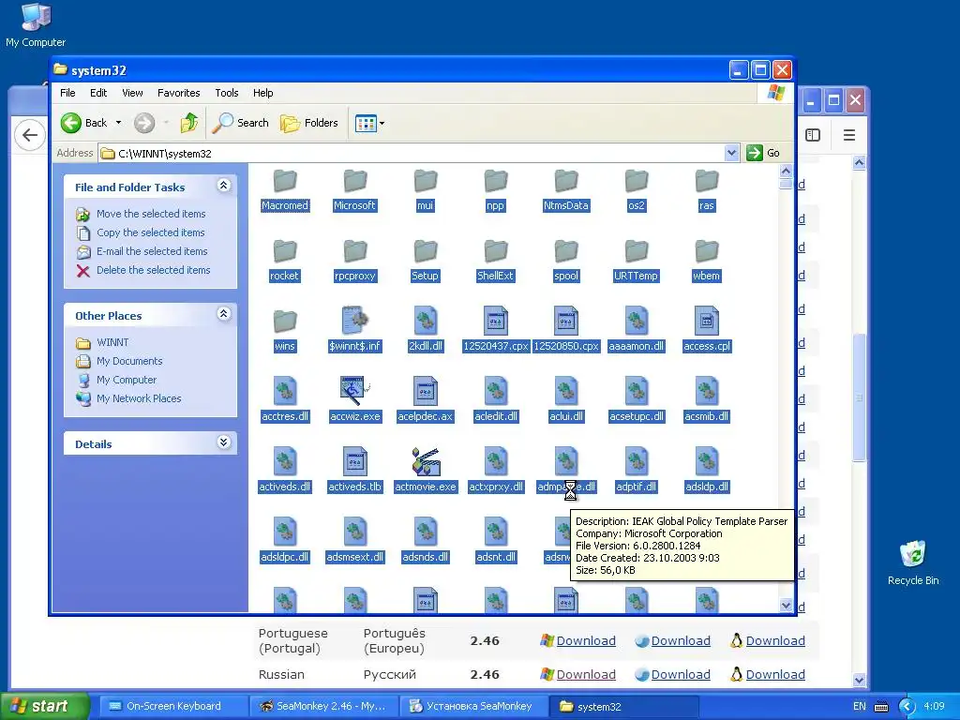Viewport: 960px width, 720px height.
Task: Switch to On-Screen Keyboard taskbar button
Action: coord(172,707)
